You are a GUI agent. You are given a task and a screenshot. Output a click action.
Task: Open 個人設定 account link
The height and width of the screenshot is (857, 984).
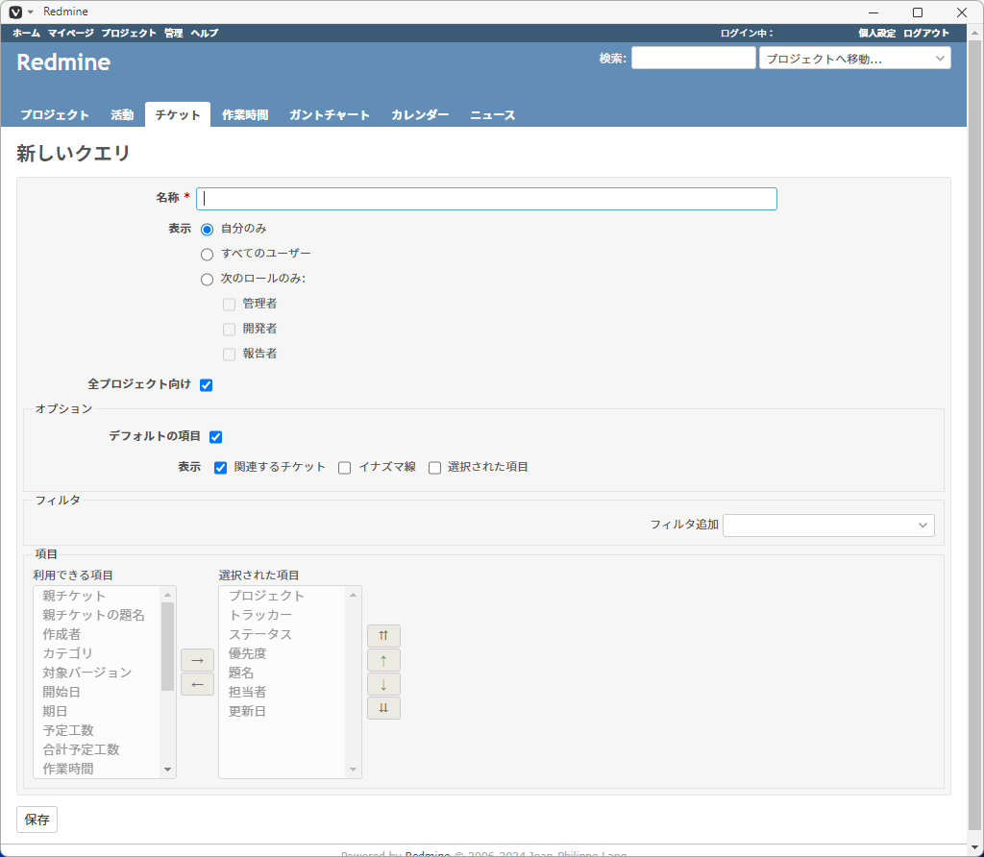[876, 34]
